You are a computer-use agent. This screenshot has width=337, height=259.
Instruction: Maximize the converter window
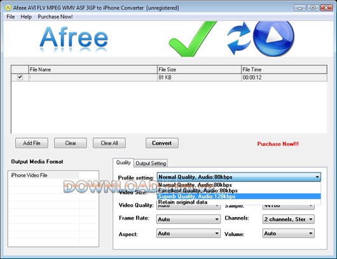click(313, 8)
